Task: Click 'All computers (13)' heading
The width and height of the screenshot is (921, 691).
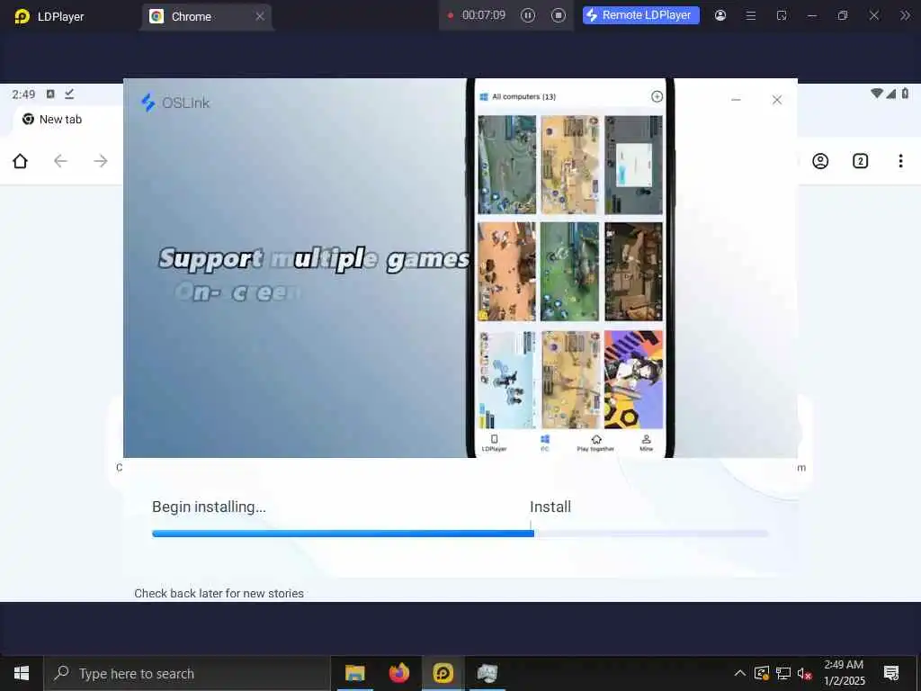Action: (524, 96)
